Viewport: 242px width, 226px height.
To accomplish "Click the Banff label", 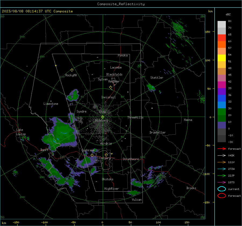I will pyautogui.click(x=44, y=150).
